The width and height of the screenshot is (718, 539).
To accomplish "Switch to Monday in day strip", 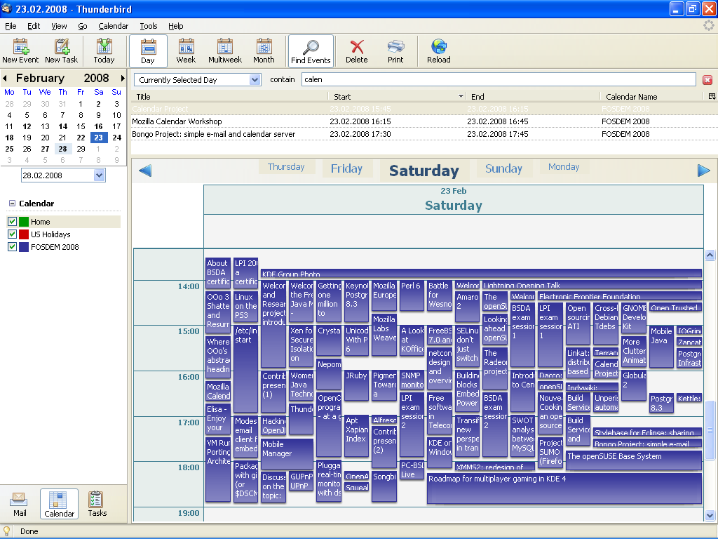I will click(x=564, y=167).
